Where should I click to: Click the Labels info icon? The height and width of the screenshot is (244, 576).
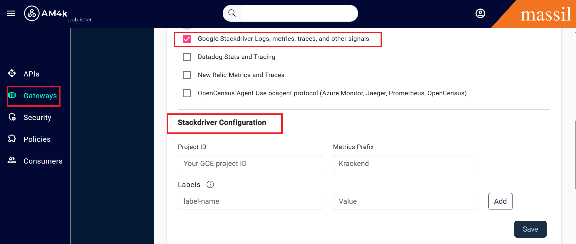pyautogui.click(x=210, y=184)
